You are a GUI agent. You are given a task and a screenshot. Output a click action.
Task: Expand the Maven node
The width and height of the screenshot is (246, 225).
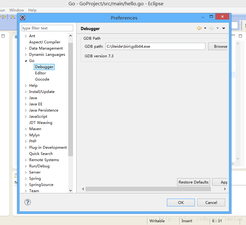[x=26, y=129]
